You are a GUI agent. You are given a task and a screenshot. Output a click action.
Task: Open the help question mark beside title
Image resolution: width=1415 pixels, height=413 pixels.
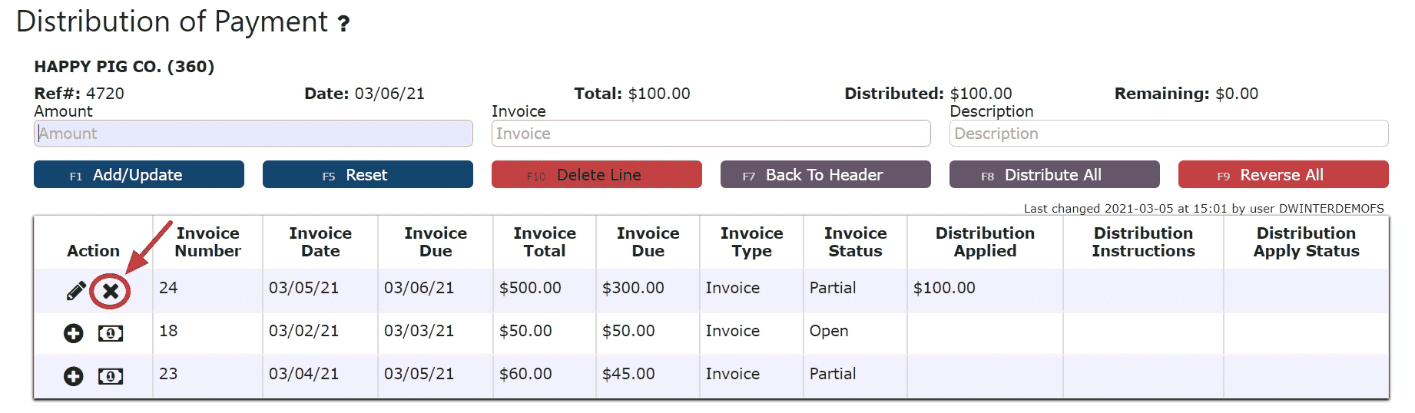click(x=344, y=24)
